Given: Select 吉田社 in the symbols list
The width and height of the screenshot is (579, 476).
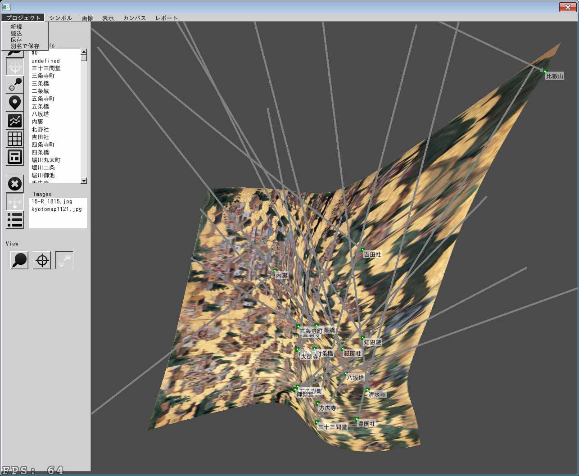Looking at the screenshot, I should (x=54, y=137).
